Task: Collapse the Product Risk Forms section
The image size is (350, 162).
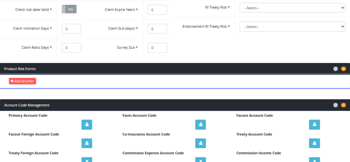Action: pyautogui.click(x=343, y=69)
